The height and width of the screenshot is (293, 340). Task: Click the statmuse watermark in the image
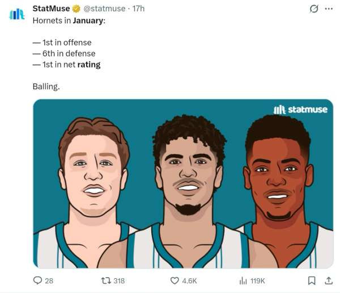point(300,110)
